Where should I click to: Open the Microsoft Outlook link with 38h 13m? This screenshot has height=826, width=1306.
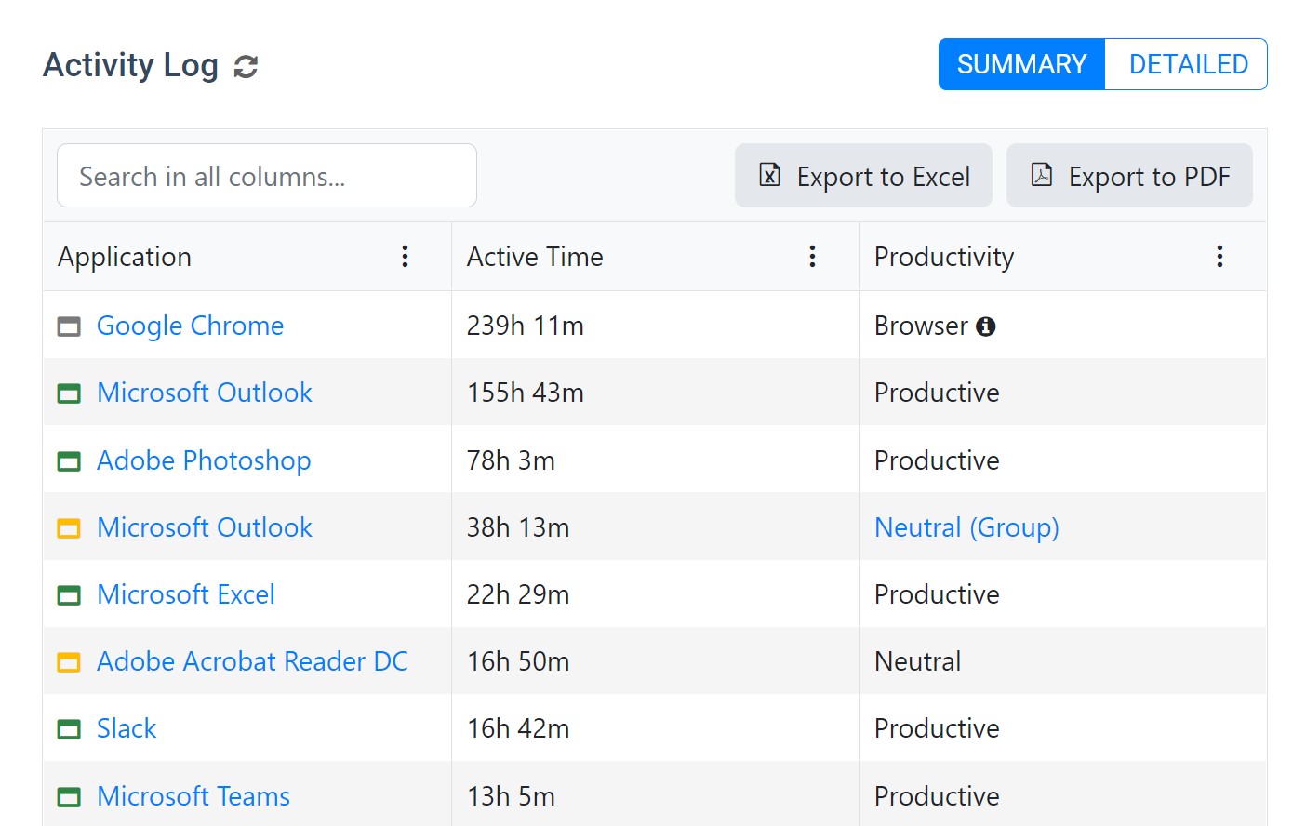(x=205, y=527)
